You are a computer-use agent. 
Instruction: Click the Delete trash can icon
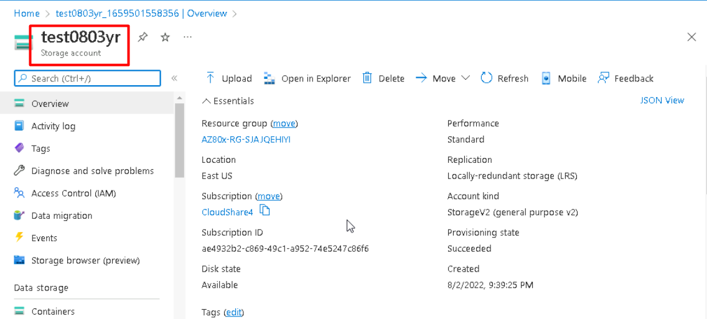(367, 78)
